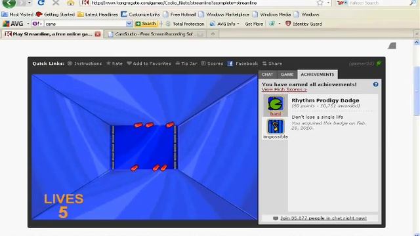The image size is (420, 236).
Task: Click the AVG toolbar logo
Action: pos(13,24)
